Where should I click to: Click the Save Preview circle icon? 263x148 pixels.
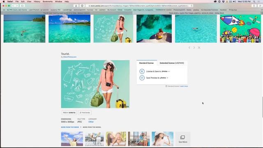point(142,78)
